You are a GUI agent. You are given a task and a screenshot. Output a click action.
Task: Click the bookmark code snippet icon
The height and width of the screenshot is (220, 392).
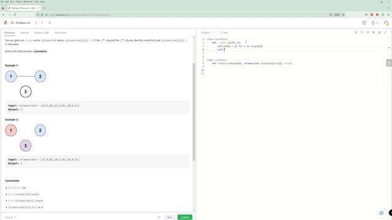(356, 32)
